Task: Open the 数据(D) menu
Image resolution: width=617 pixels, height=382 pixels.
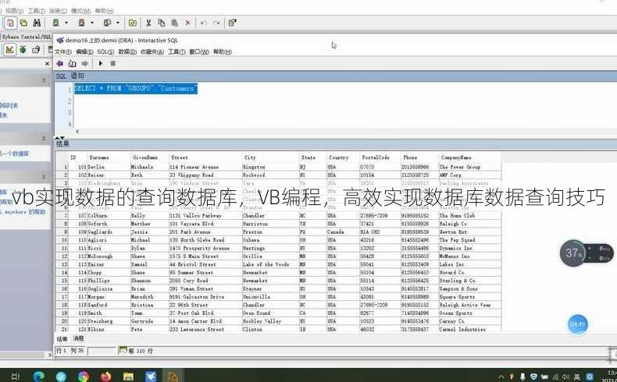Action: tap(127, 51)
